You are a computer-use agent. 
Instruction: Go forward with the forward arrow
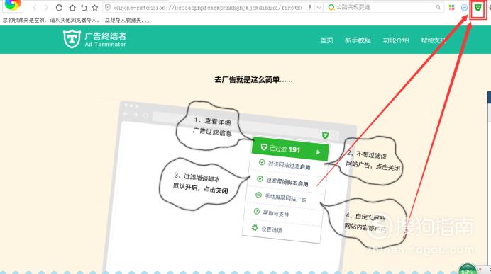coord(46,7)
